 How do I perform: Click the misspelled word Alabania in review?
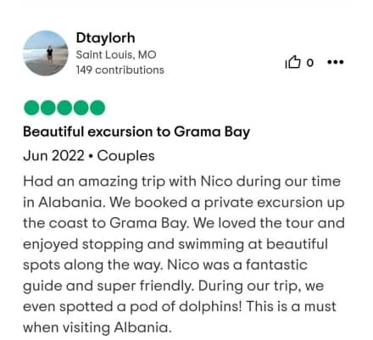(x=72, y=203)
